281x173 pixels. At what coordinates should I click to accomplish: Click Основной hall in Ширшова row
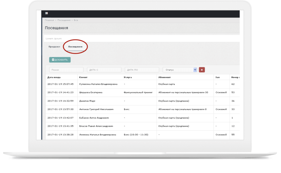tap(221, 92)
